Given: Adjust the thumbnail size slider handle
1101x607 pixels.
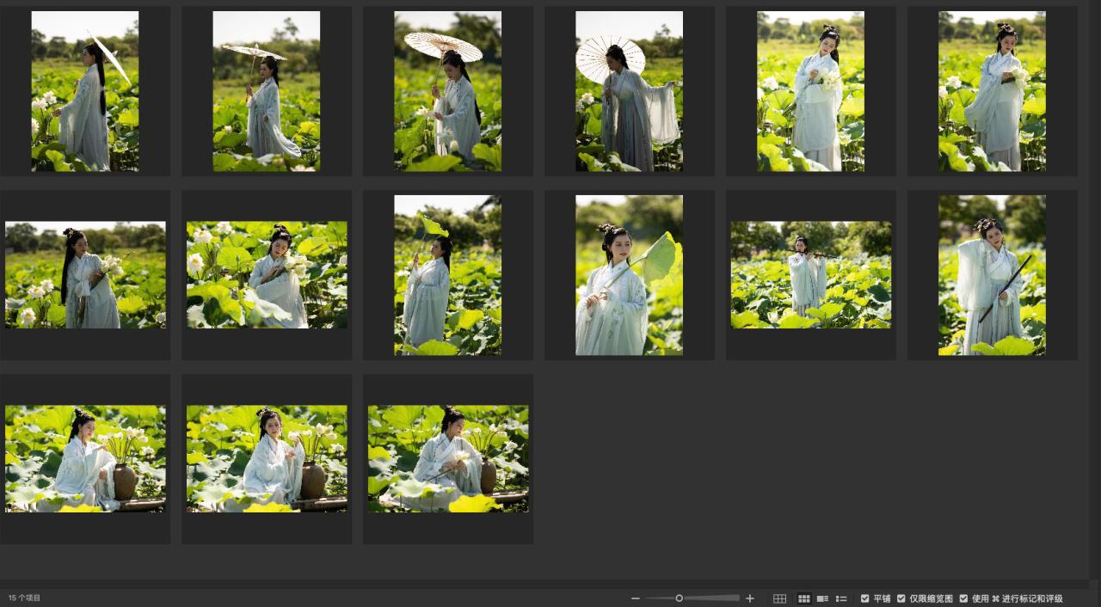Looking at the screenshot, I should [679, 598].
